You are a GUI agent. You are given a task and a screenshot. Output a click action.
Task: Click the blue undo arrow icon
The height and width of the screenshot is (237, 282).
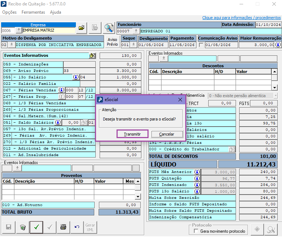point(77,227)
